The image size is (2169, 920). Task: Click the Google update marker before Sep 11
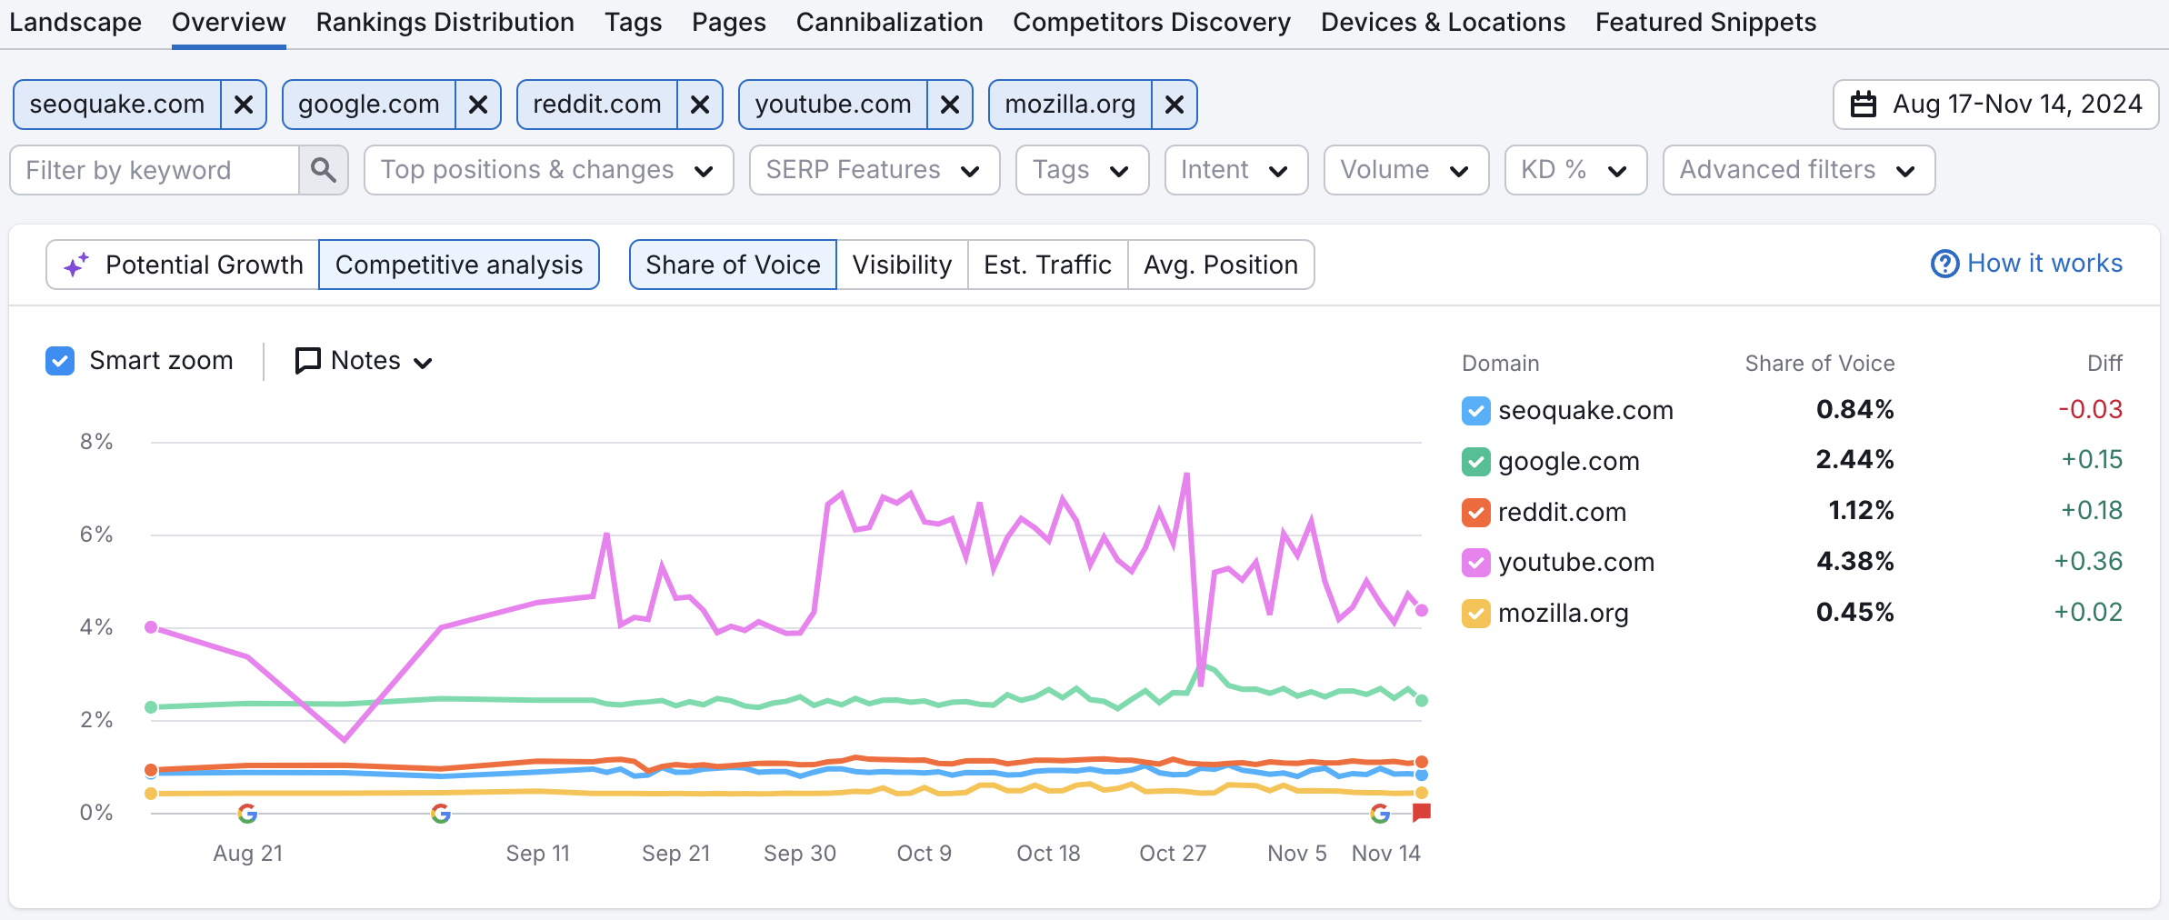(x=441, y=813)
